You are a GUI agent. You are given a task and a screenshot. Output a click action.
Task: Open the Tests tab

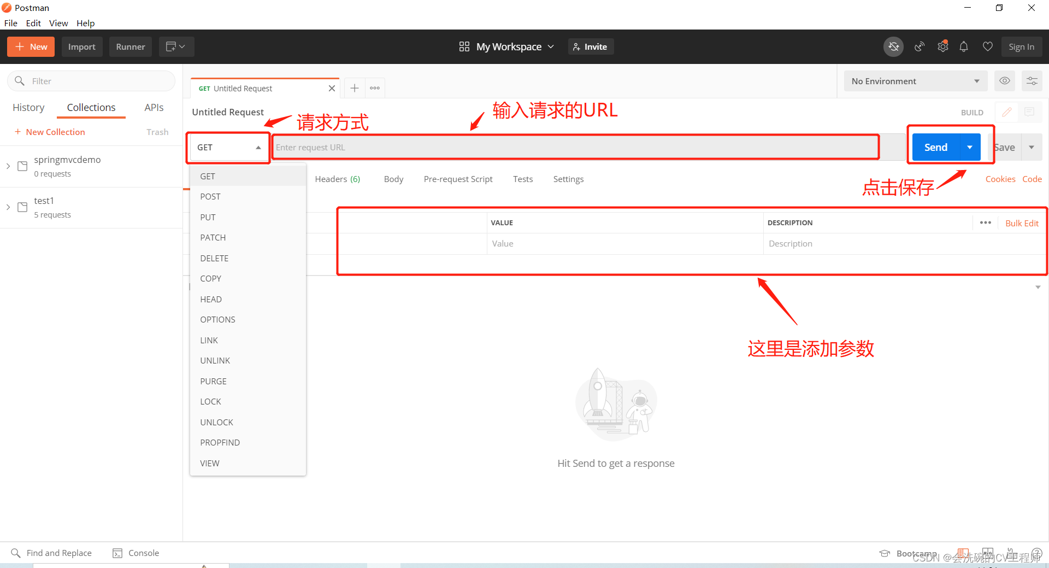pyautogui.click(x=523, y=179)
